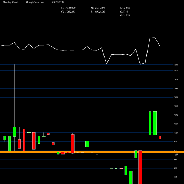Image resolution: width=184 pixels, height=184 pixels.
Task: Click the 'OC: 0.8' indicator text
Action: (x=125, y=8)
